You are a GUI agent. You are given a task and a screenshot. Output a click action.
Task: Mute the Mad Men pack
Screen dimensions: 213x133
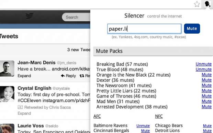206,101
